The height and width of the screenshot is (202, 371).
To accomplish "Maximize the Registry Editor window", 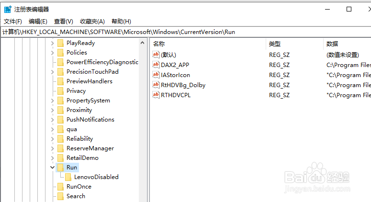I will tap(349, 9).
